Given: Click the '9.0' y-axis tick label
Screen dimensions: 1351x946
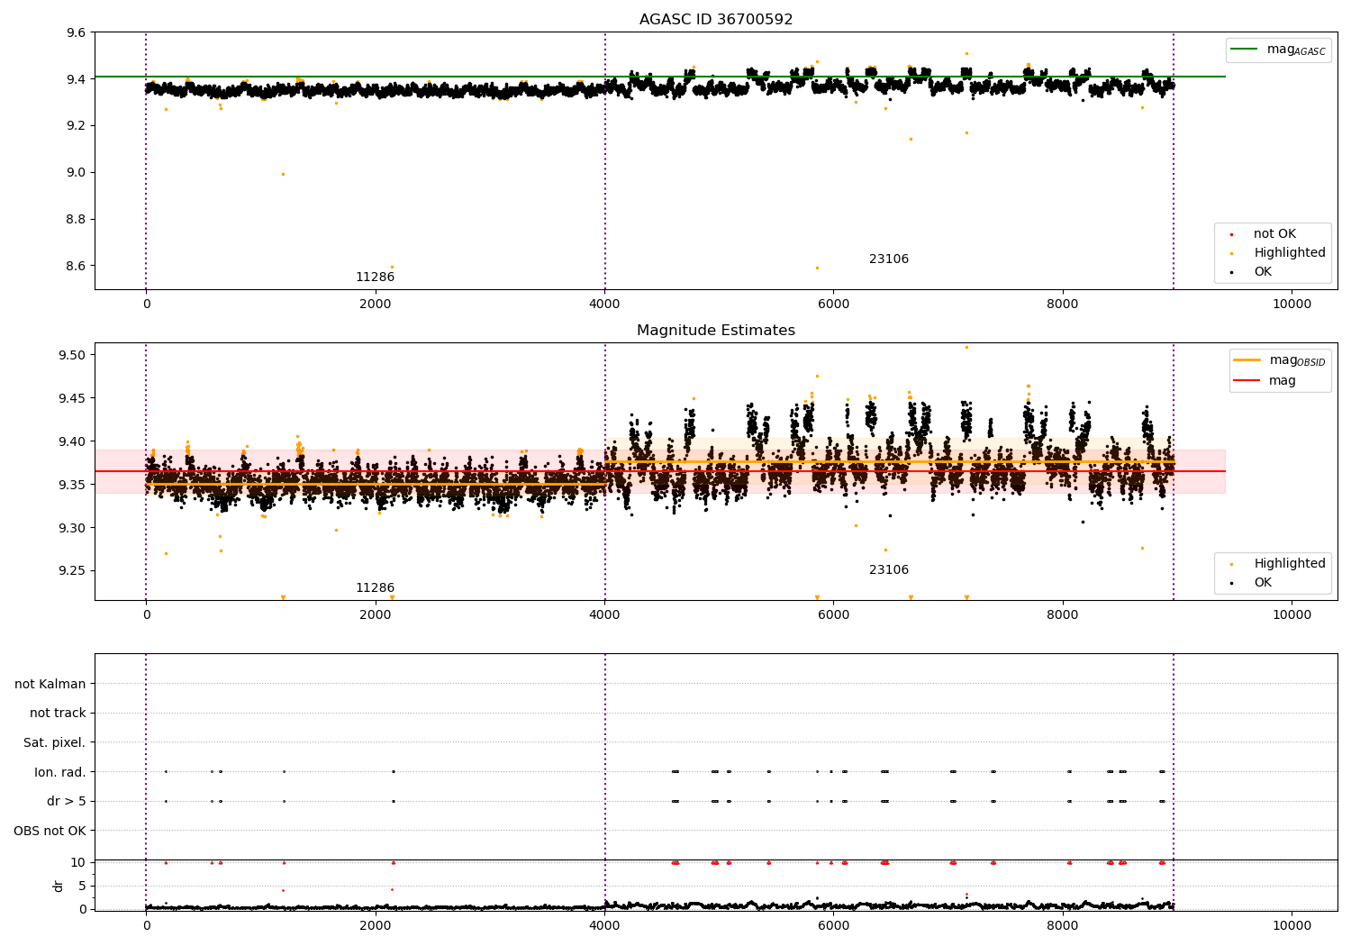Looking at the screenshot, I should coord(77,173).
